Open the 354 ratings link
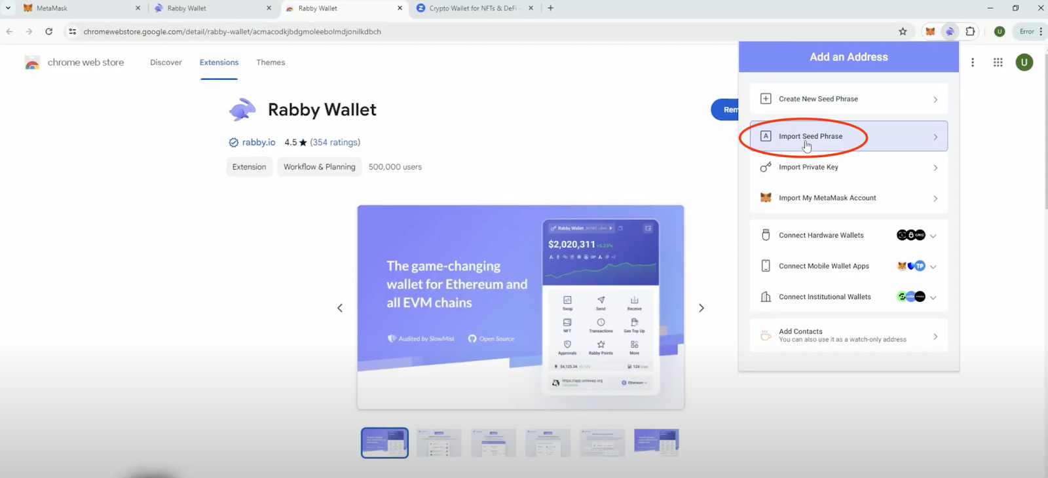The width and height of the screenshot is (1048, 478). click(335, 142)
